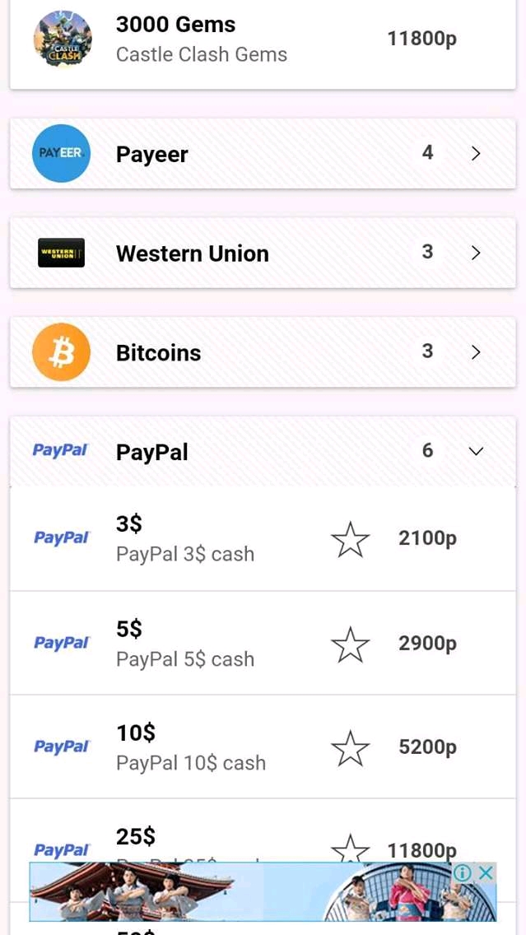Tap the PayPal logo beside 3$ reward
This screenshot has height=935, width=526.
click(61, 538)
